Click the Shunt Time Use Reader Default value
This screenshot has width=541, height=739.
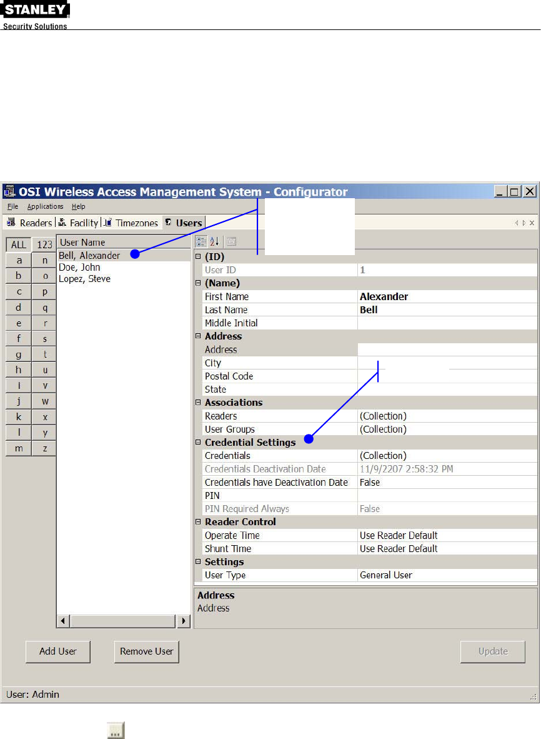coord(447,548)
